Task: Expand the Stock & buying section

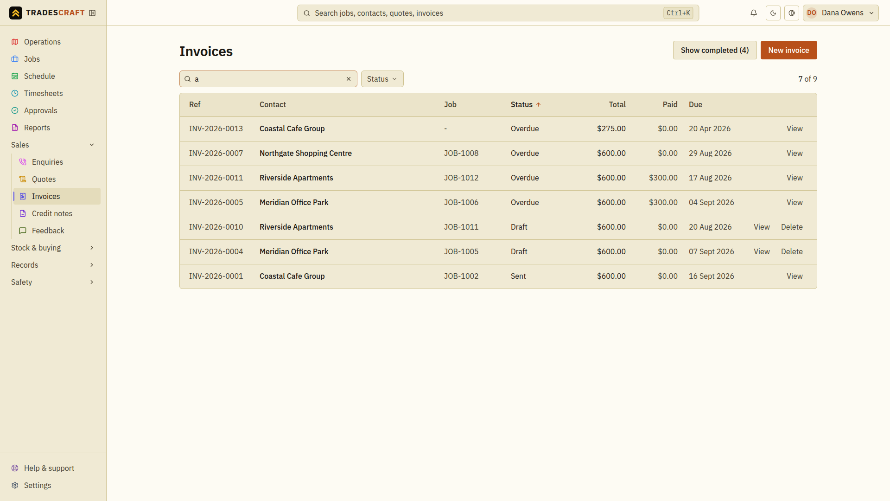Action: 53,248
